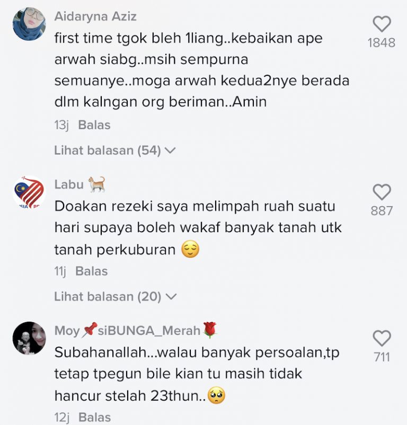407x425 pixels.
Task: Open Moy siBUNGA_Merah's profile avatar
Action: pos(29,338)
